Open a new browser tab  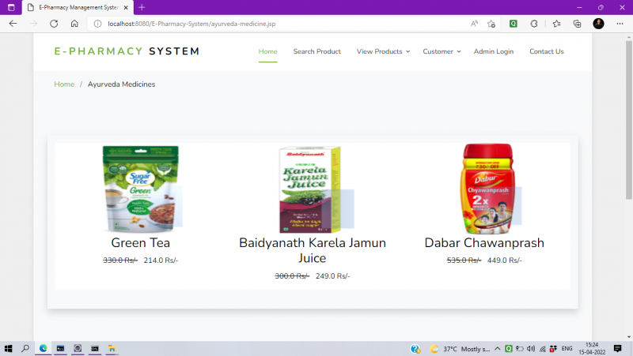click(142, 7)
